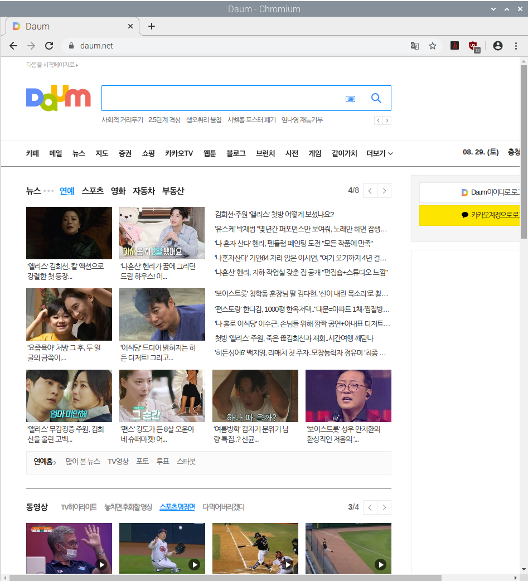Log in with Daum아이디 button
The image size is (528, 581).
[x=470, y=192]
